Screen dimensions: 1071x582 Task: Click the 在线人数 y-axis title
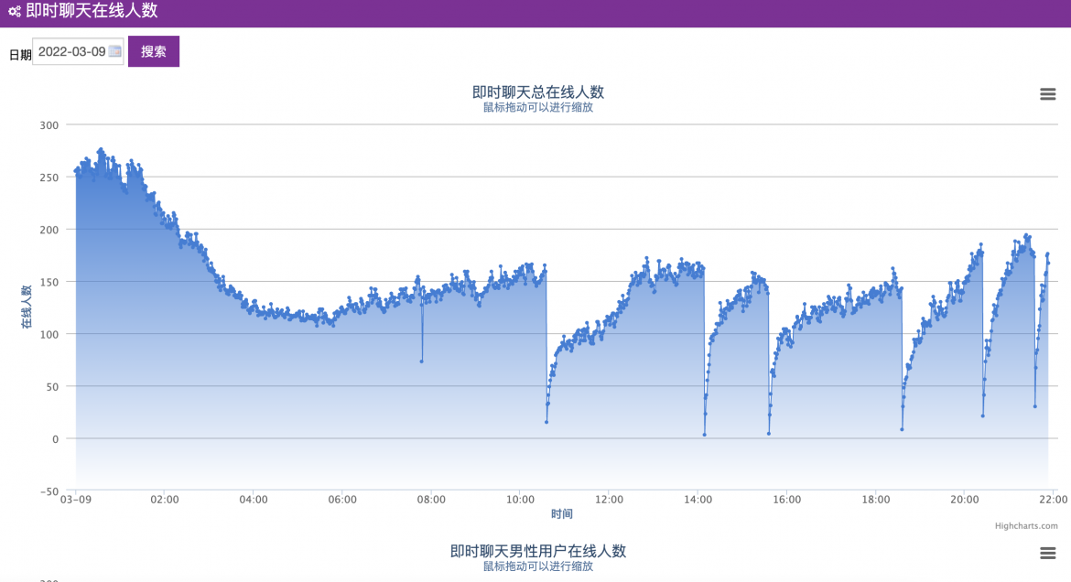tap(27, 307)
